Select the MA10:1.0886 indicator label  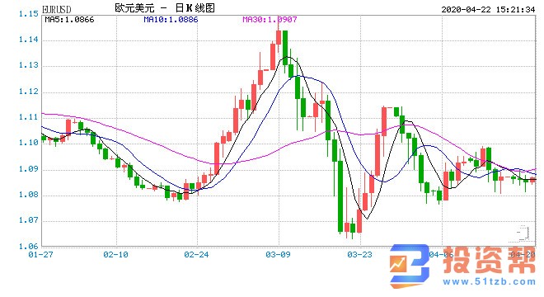point(171,20)
